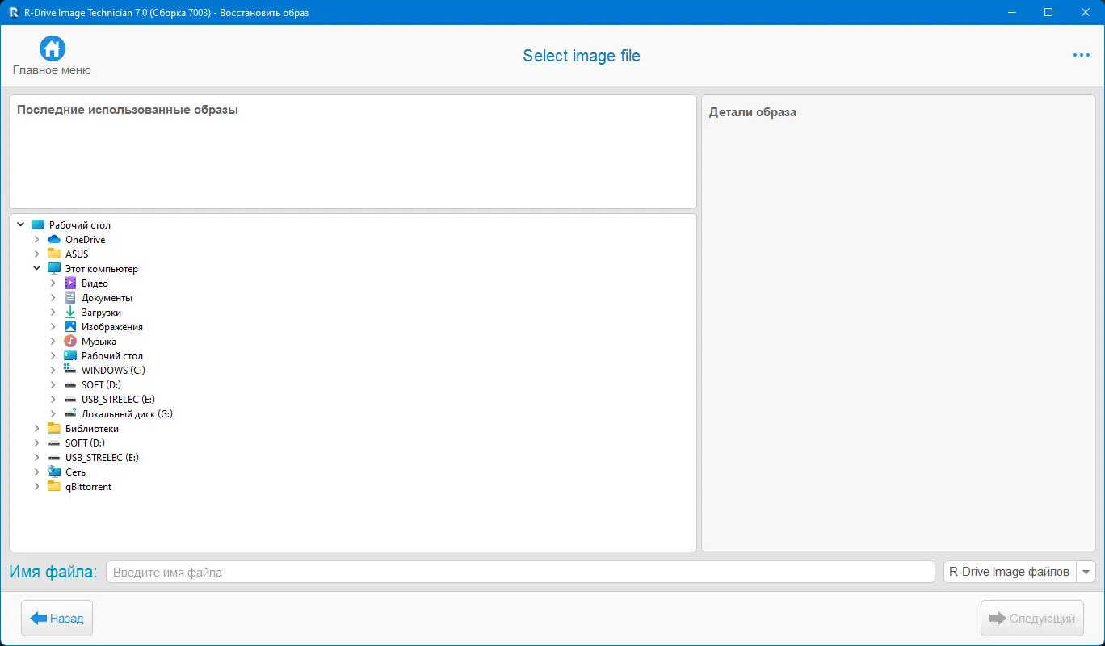Select the Изображения pictures icon
The width and height of the screenshot is (1105, 646).
70,327
